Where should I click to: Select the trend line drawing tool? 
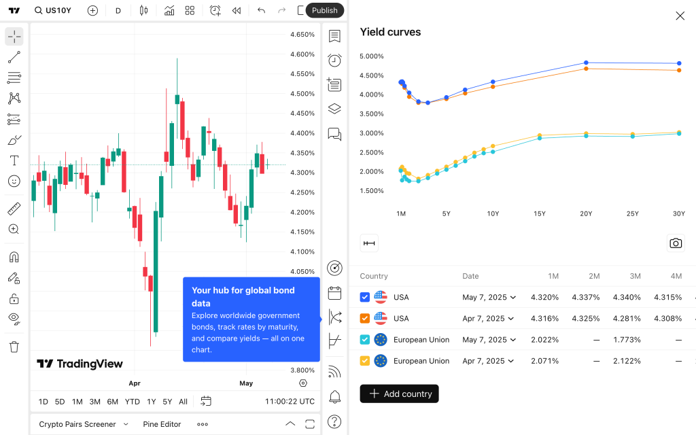tap(14, 57)
